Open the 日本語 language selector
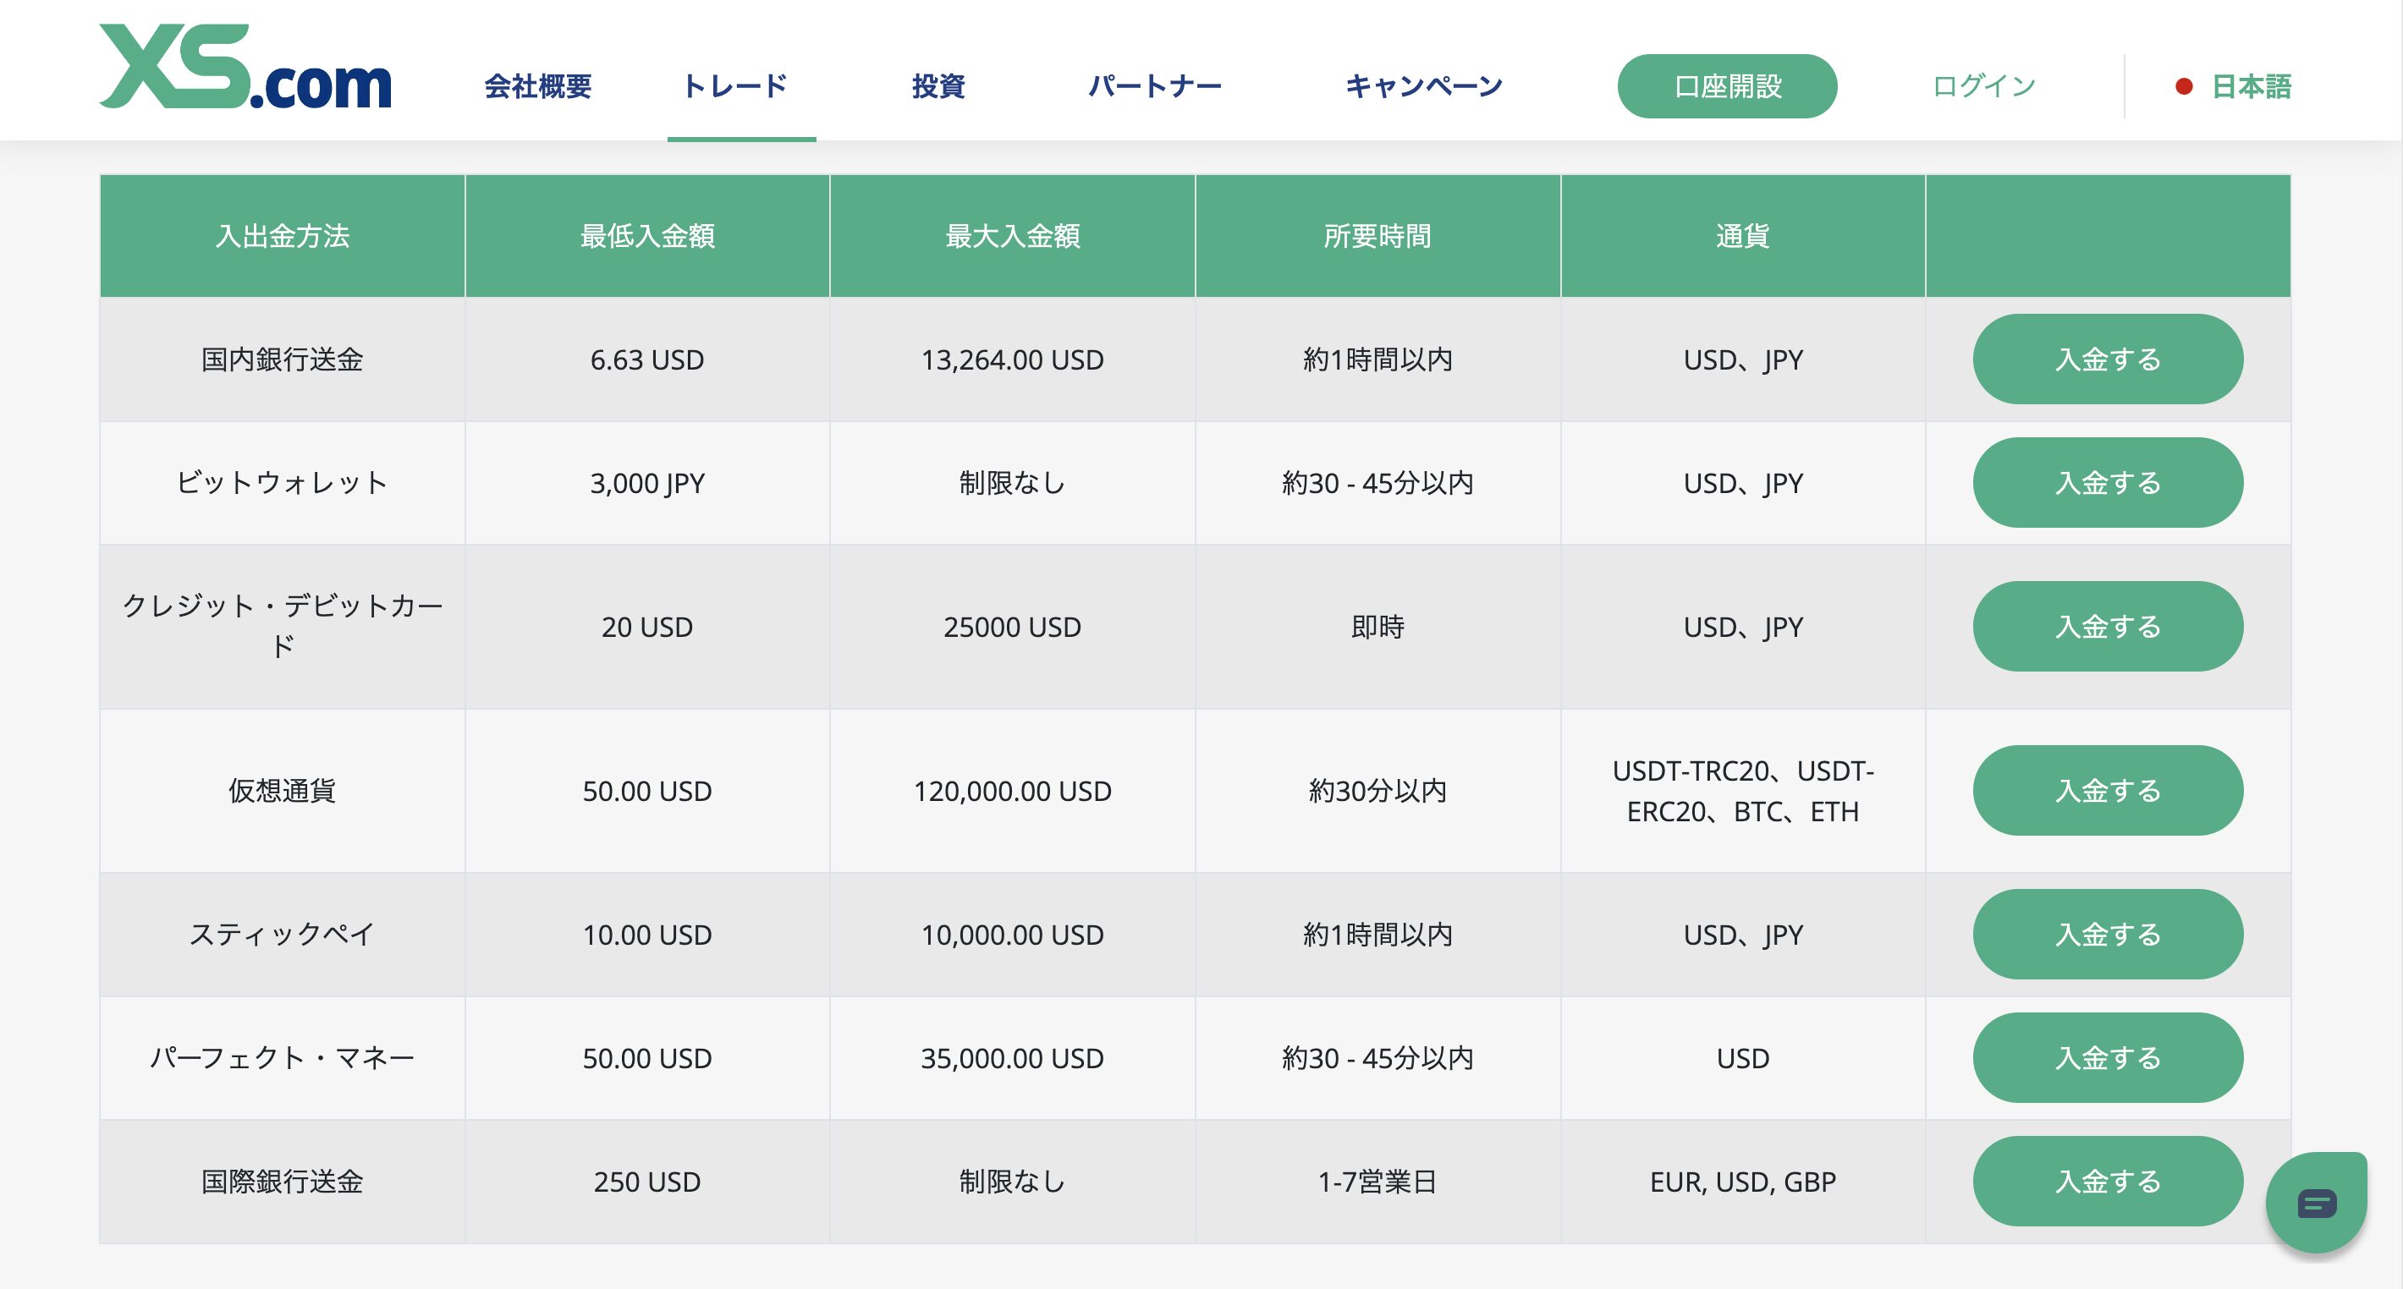 tap(2251, 87)
